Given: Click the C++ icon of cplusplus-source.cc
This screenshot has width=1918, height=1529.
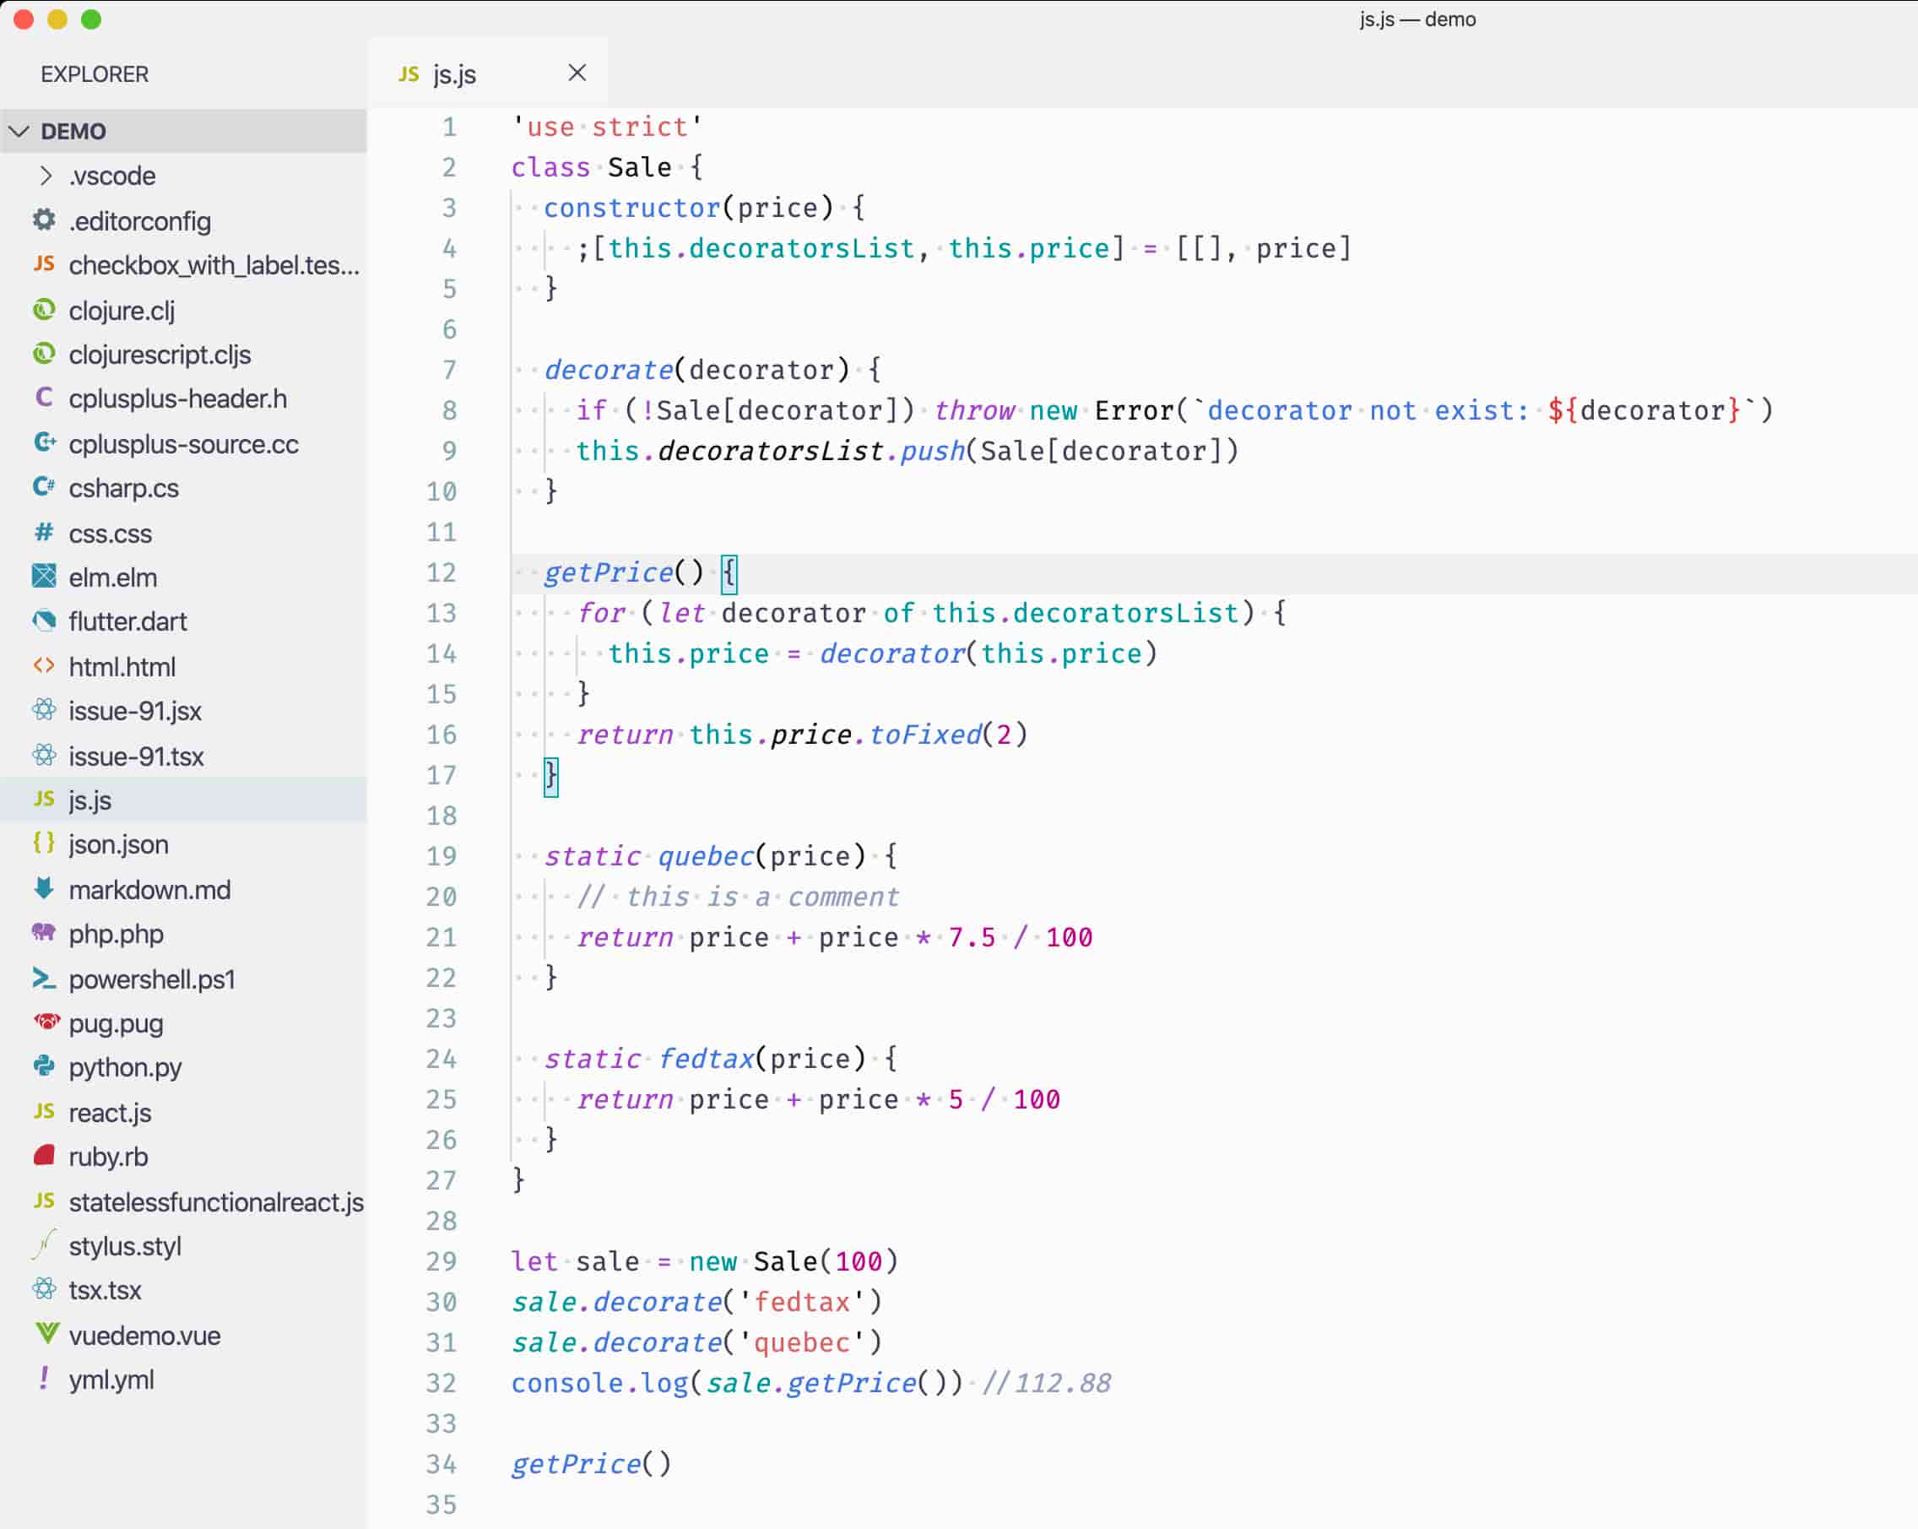Looking at the screenshot, I should click(x=44, y=442).
